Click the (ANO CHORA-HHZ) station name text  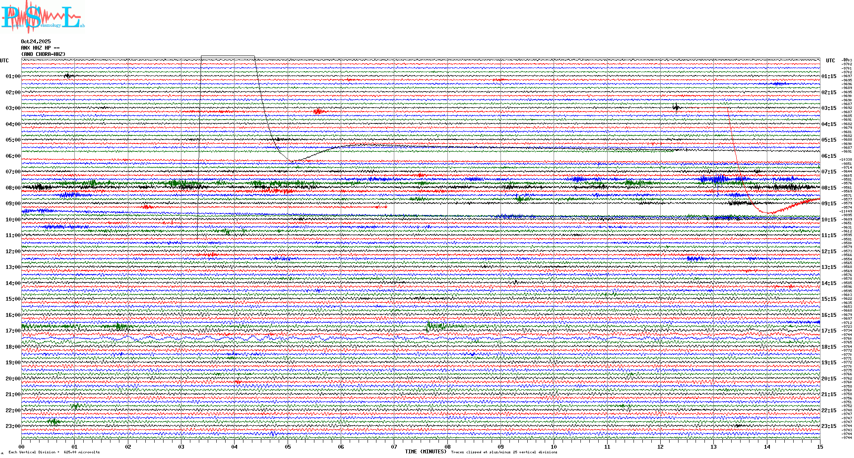coord(43,54)
